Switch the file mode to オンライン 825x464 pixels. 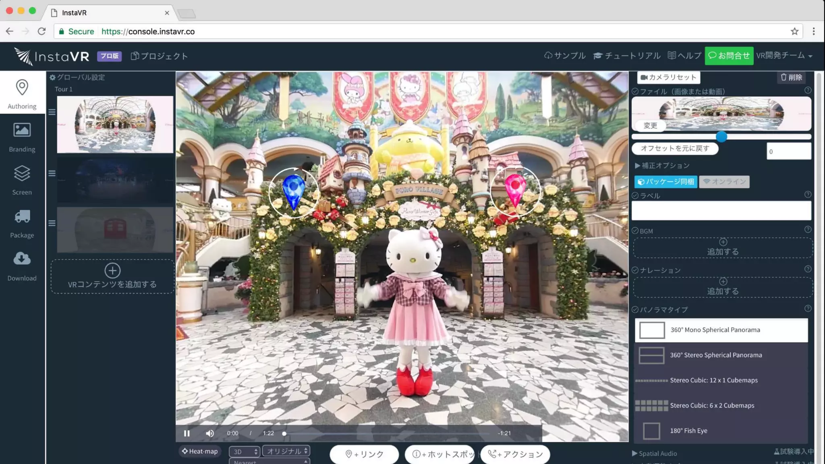724,182
